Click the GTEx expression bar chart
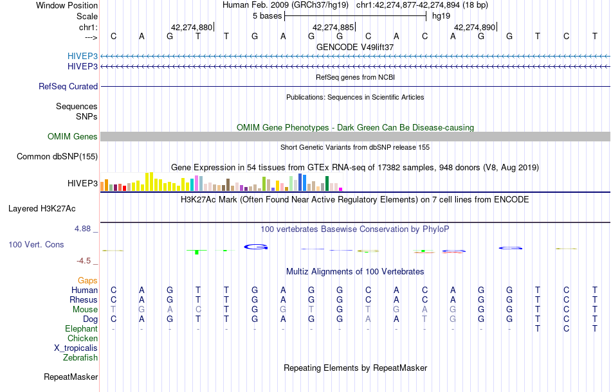 point(221,182)
